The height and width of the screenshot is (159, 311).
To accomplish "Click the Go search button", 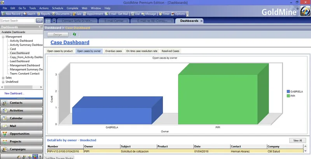I will tap(39, 21).
